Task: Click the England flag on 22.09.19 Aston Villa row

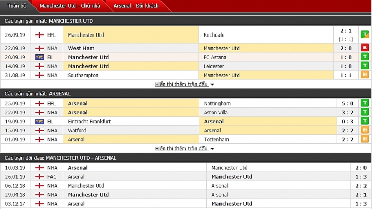Action: (39, 112)
